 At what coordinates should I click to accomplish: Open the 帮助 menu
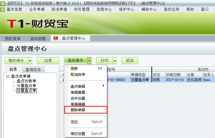[x=190, y=10]
